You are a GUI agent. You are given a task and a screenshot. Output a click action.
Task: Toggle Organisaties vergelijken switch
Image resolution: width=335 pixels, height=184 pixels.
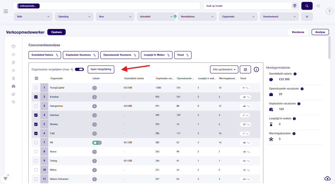[79, 69]
